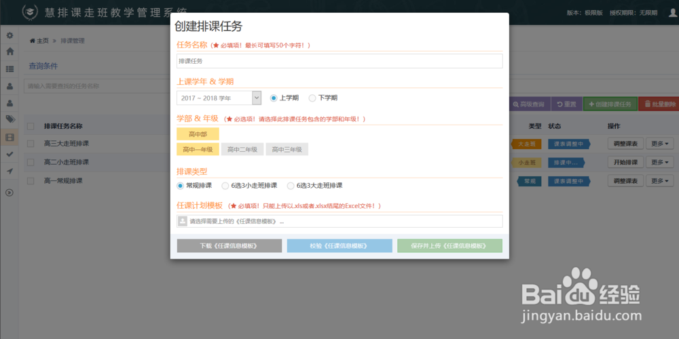Click the 小走班 type label
Viewport: 679px width, 339px height.
pos(527,163)
